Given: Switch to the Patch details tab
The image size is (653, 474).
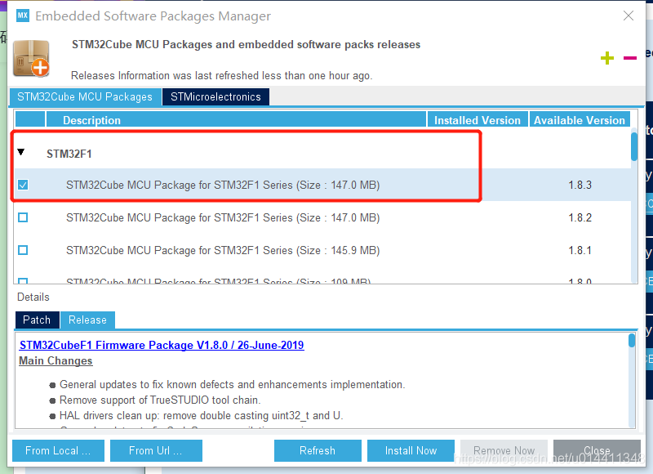Looking at the screenshot, I should point(37,320).
